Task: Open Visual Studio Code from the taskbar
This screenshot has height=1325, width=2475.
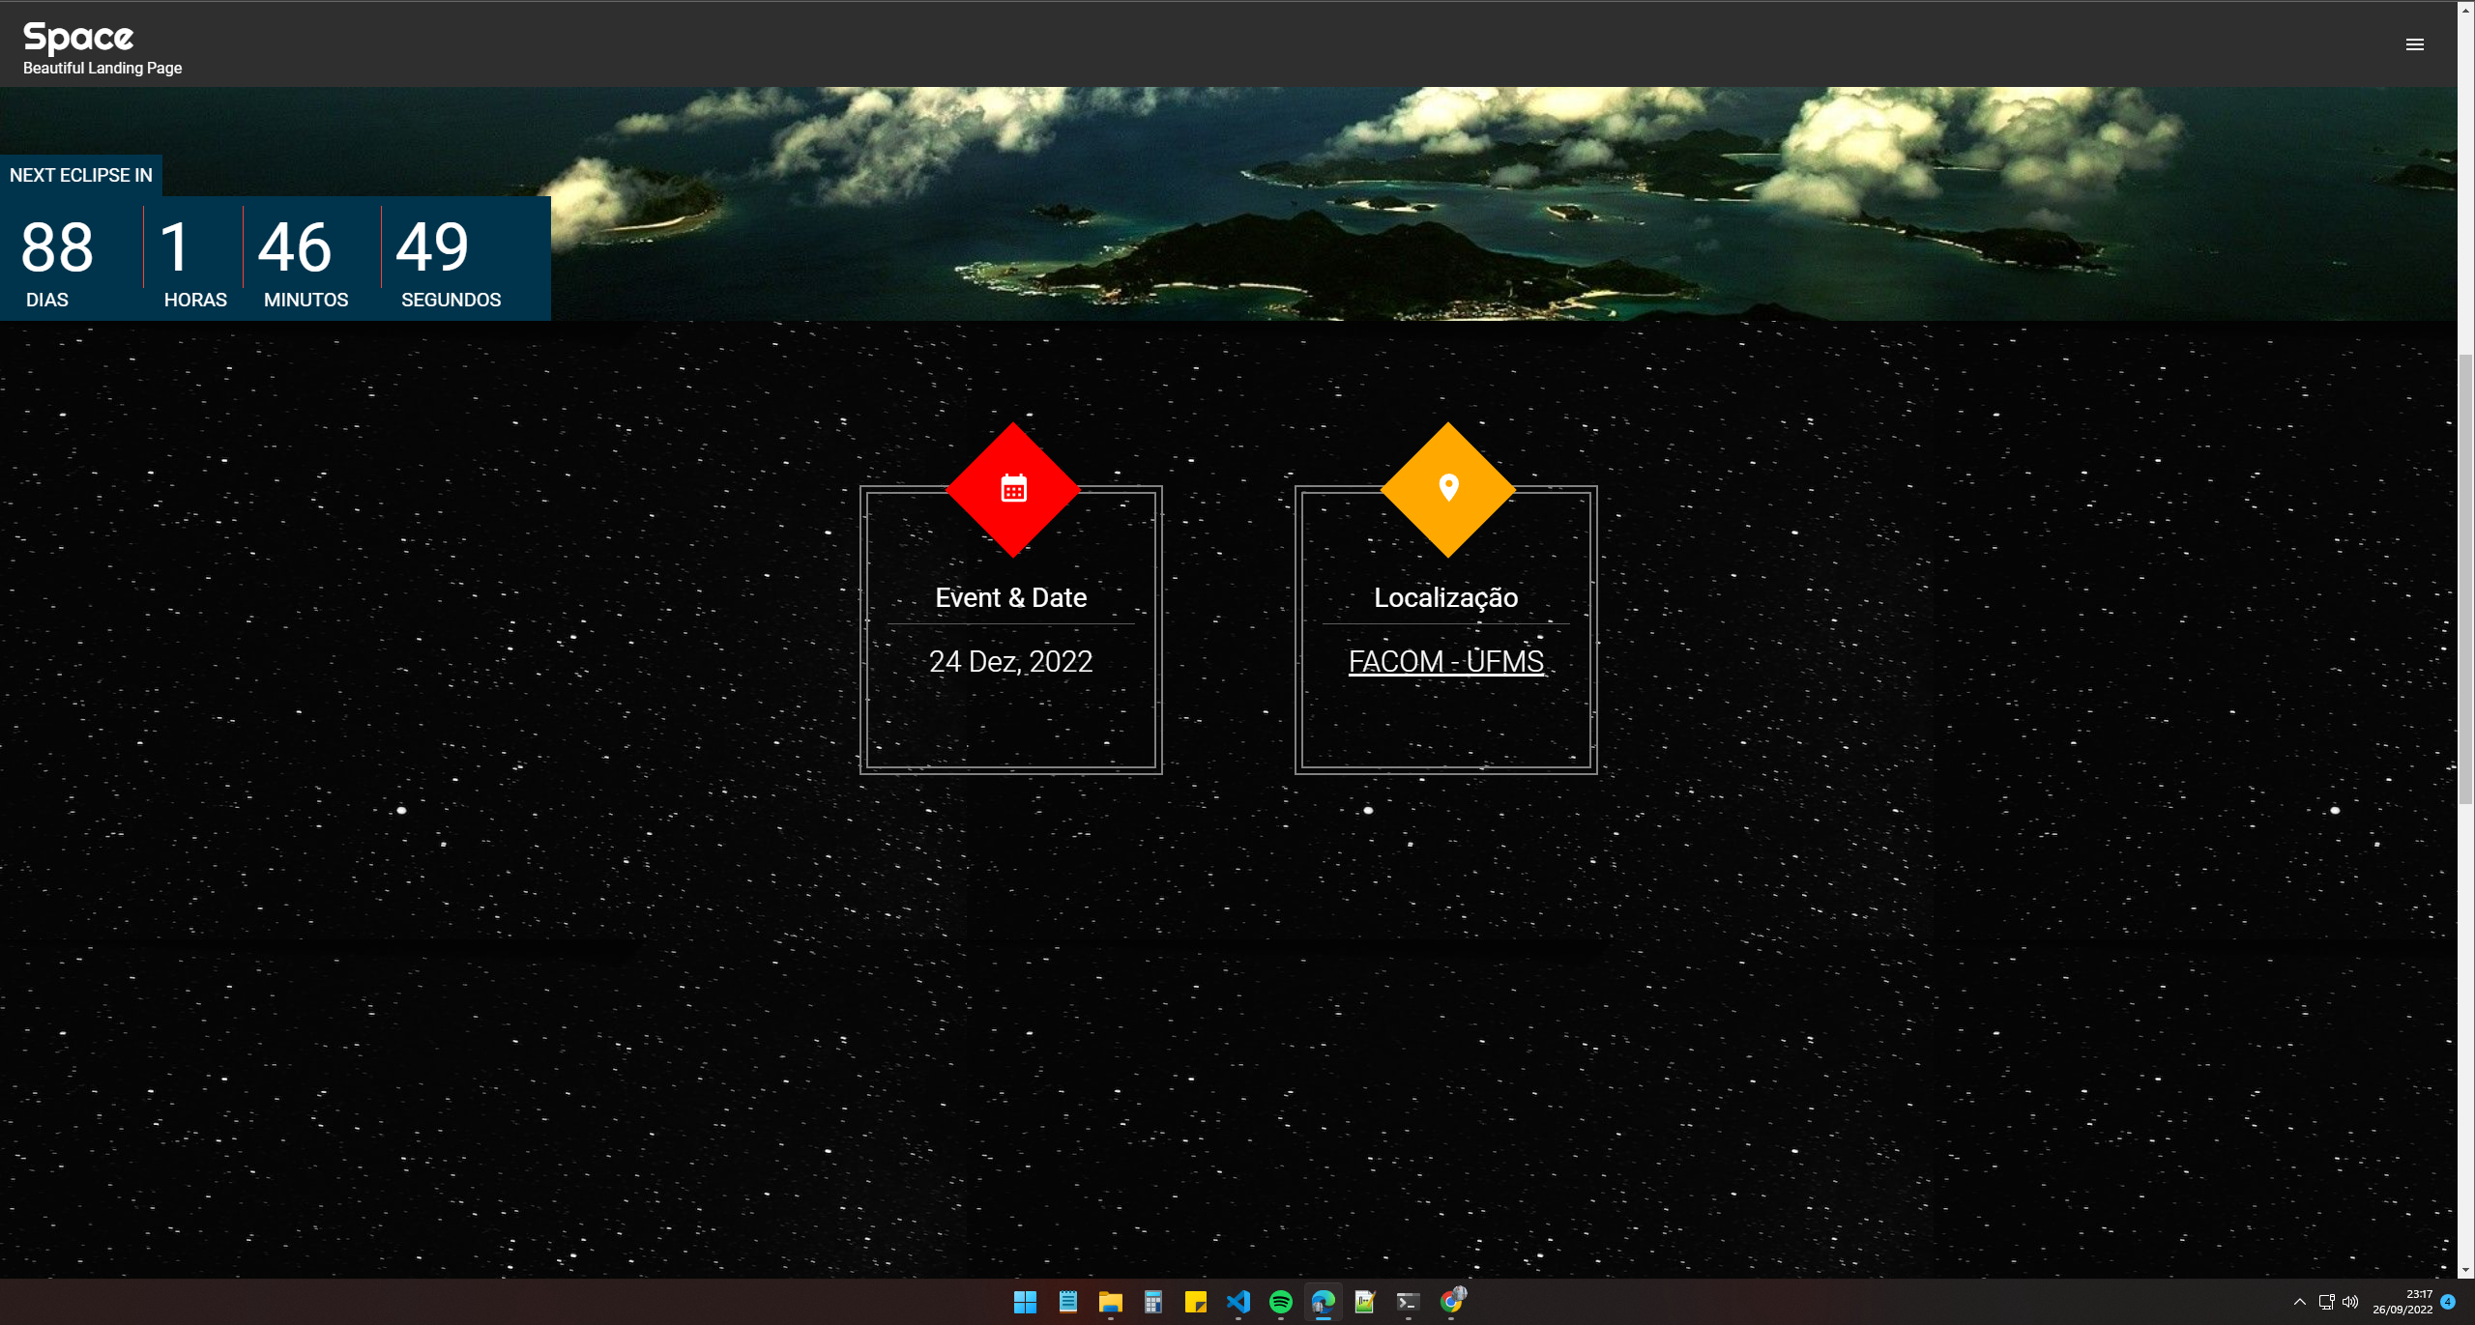Action: [x=1237, y=1302]
